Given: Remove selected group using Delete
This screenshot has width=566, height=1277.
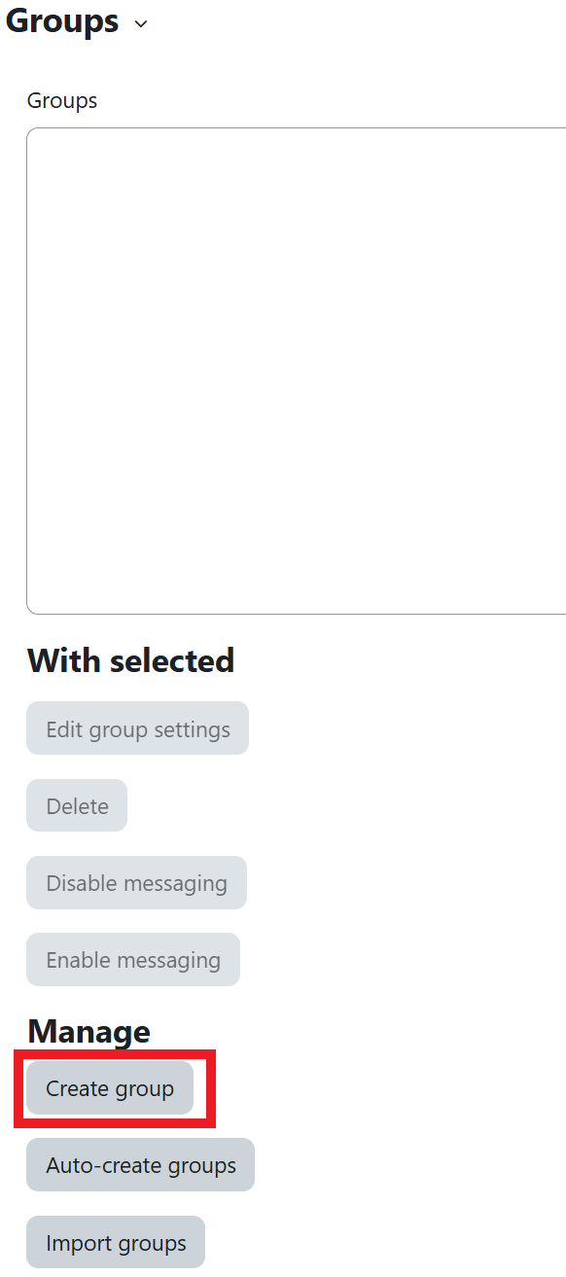Looking at the screenshot, I should 76,805.
